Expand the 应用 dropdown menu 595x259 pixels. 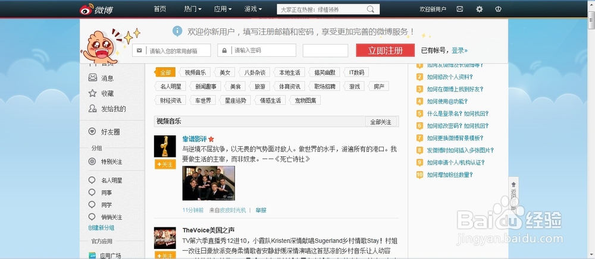click(x=223, y=9)
